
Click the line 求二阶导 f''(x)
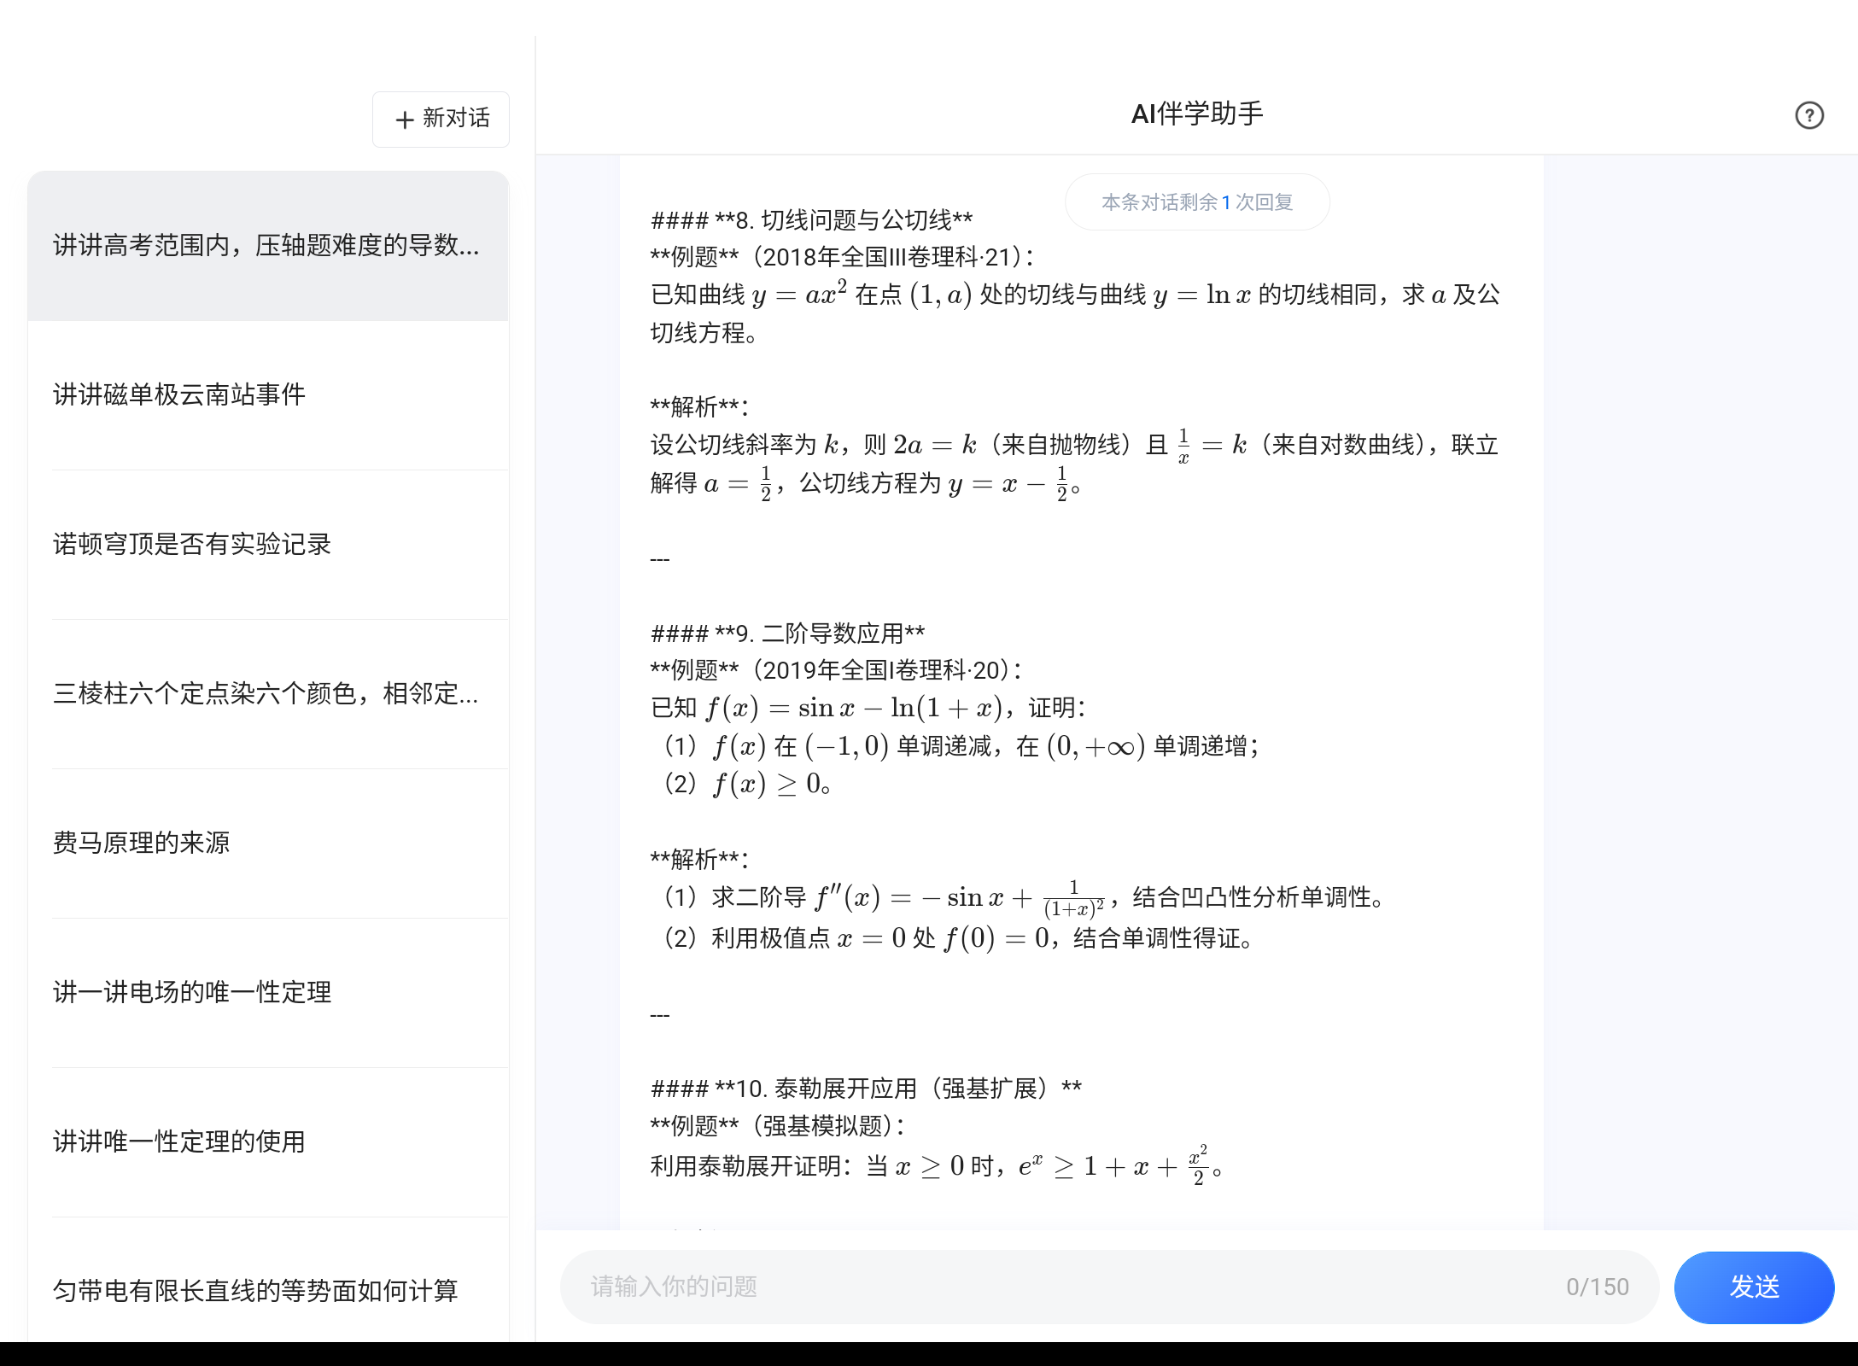click(1021, 898)
